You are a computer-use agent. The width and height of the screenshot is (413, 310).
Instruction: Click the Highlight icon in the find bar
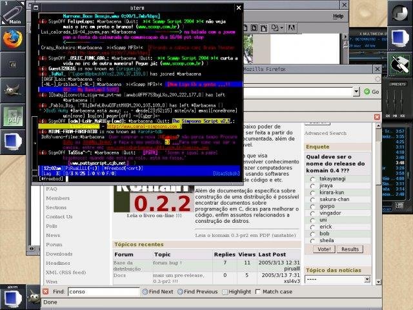(225, 292)
